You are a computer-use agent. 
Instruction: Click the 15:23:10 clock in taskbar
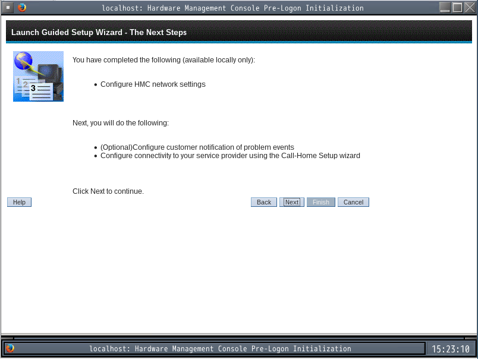[451, 349]
